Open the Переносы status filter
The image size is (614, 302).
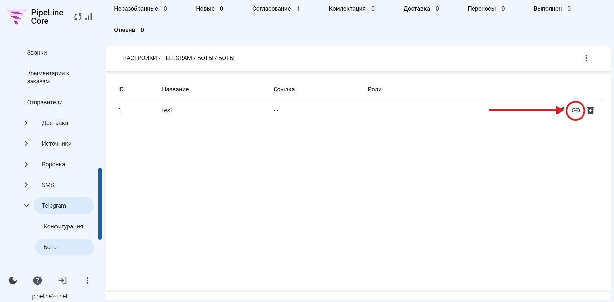(486, 9)
